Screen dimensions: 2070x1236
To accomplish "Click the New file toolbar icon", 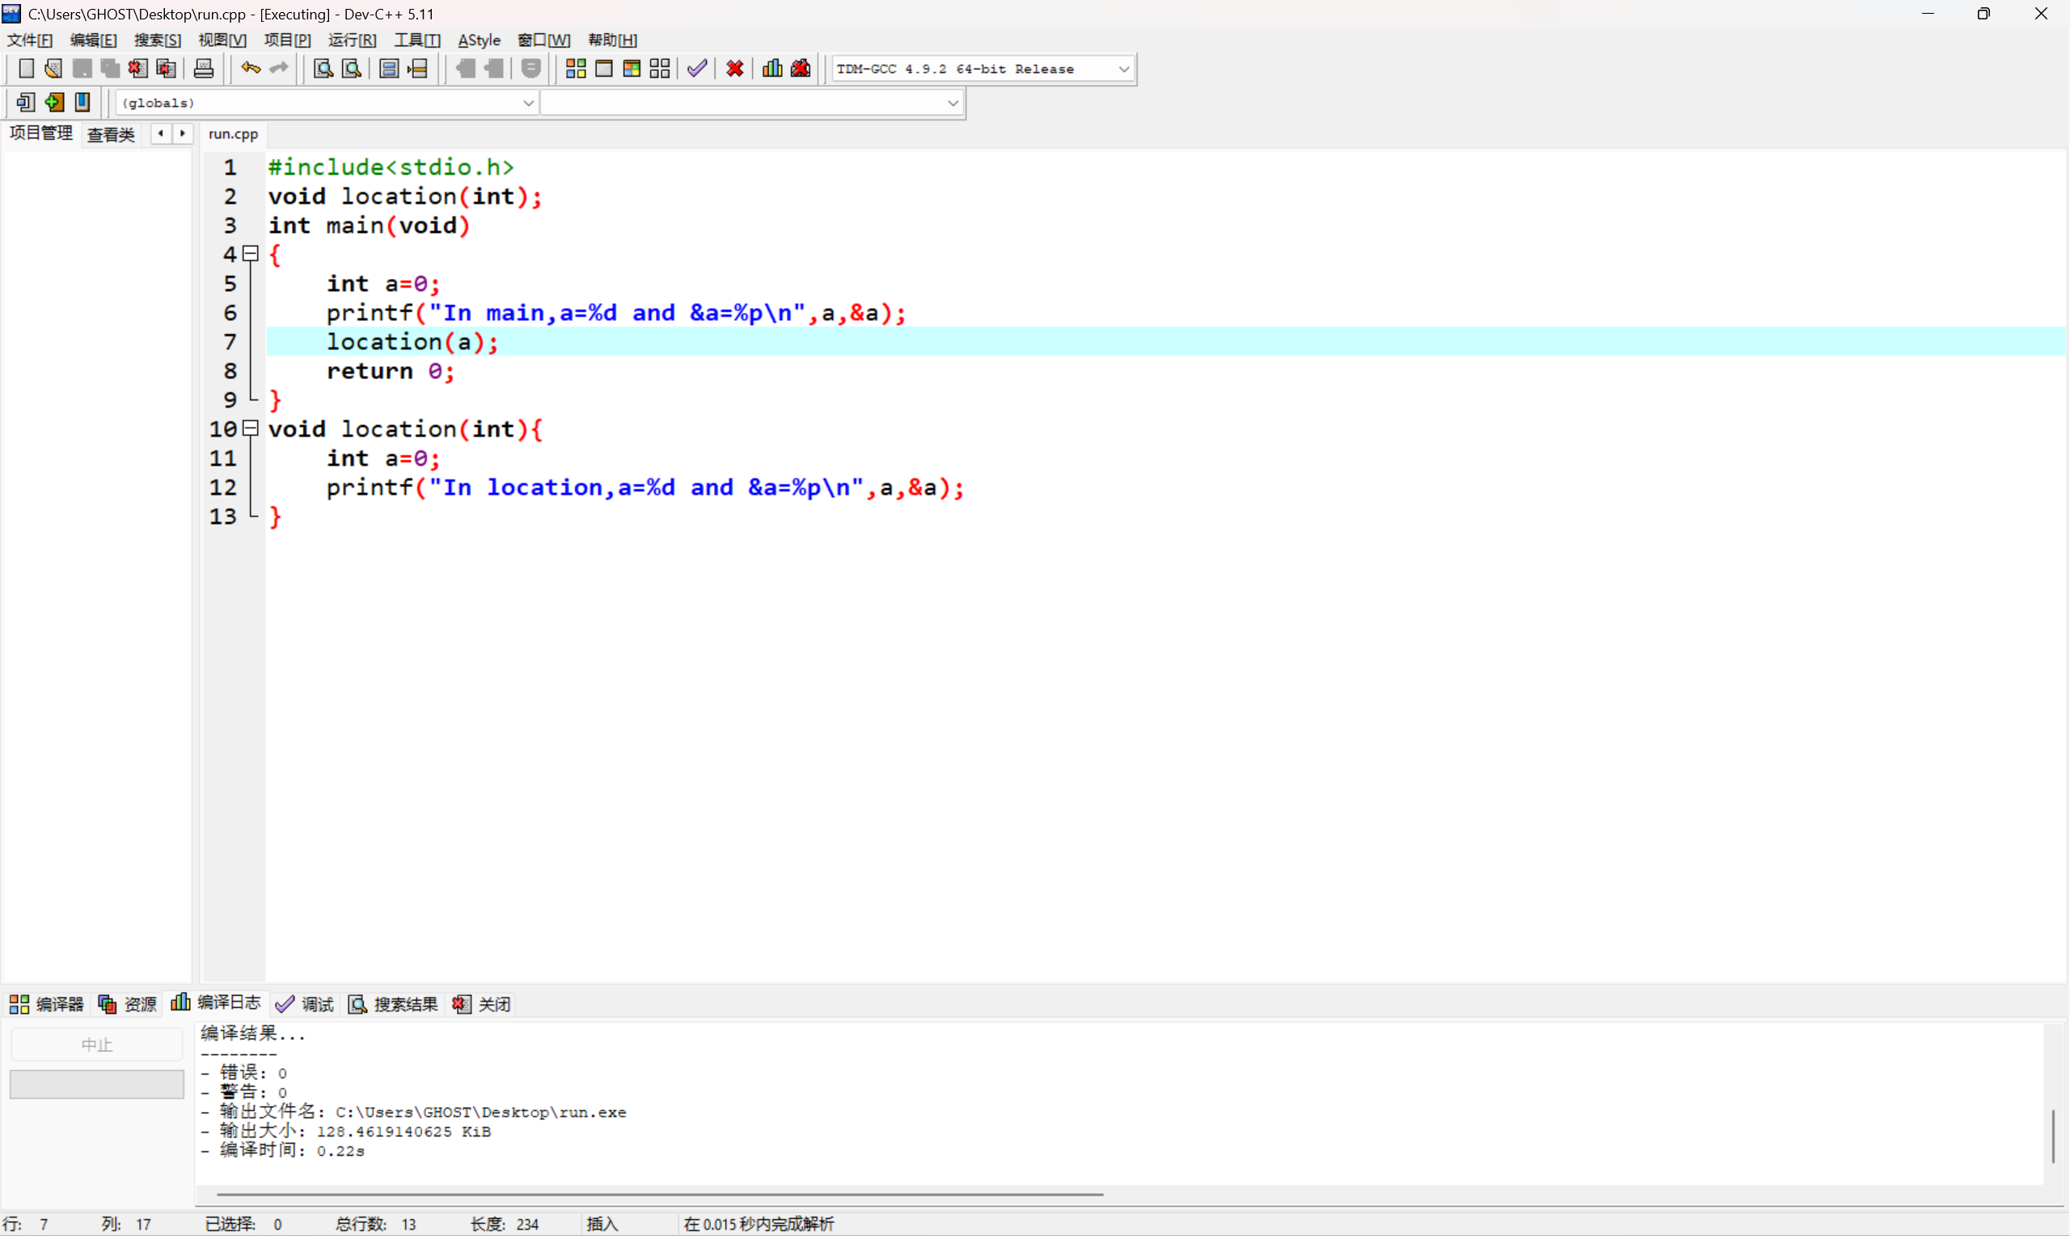I will tap(26, 70).
